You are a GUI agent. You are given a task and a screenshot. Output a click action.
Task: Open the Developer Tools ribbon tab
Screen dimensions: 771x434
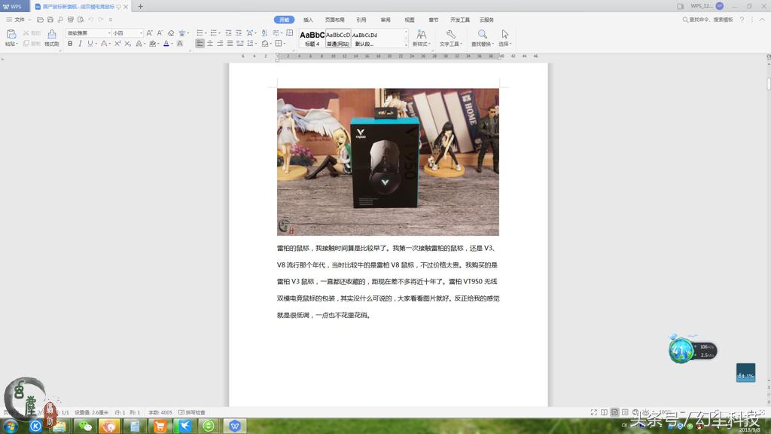click(460, 20)
